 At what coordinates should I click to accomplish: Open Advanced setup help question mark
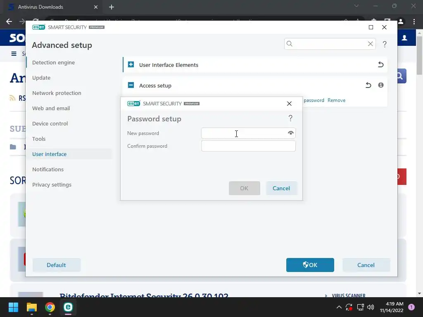[x=385, y=44]
